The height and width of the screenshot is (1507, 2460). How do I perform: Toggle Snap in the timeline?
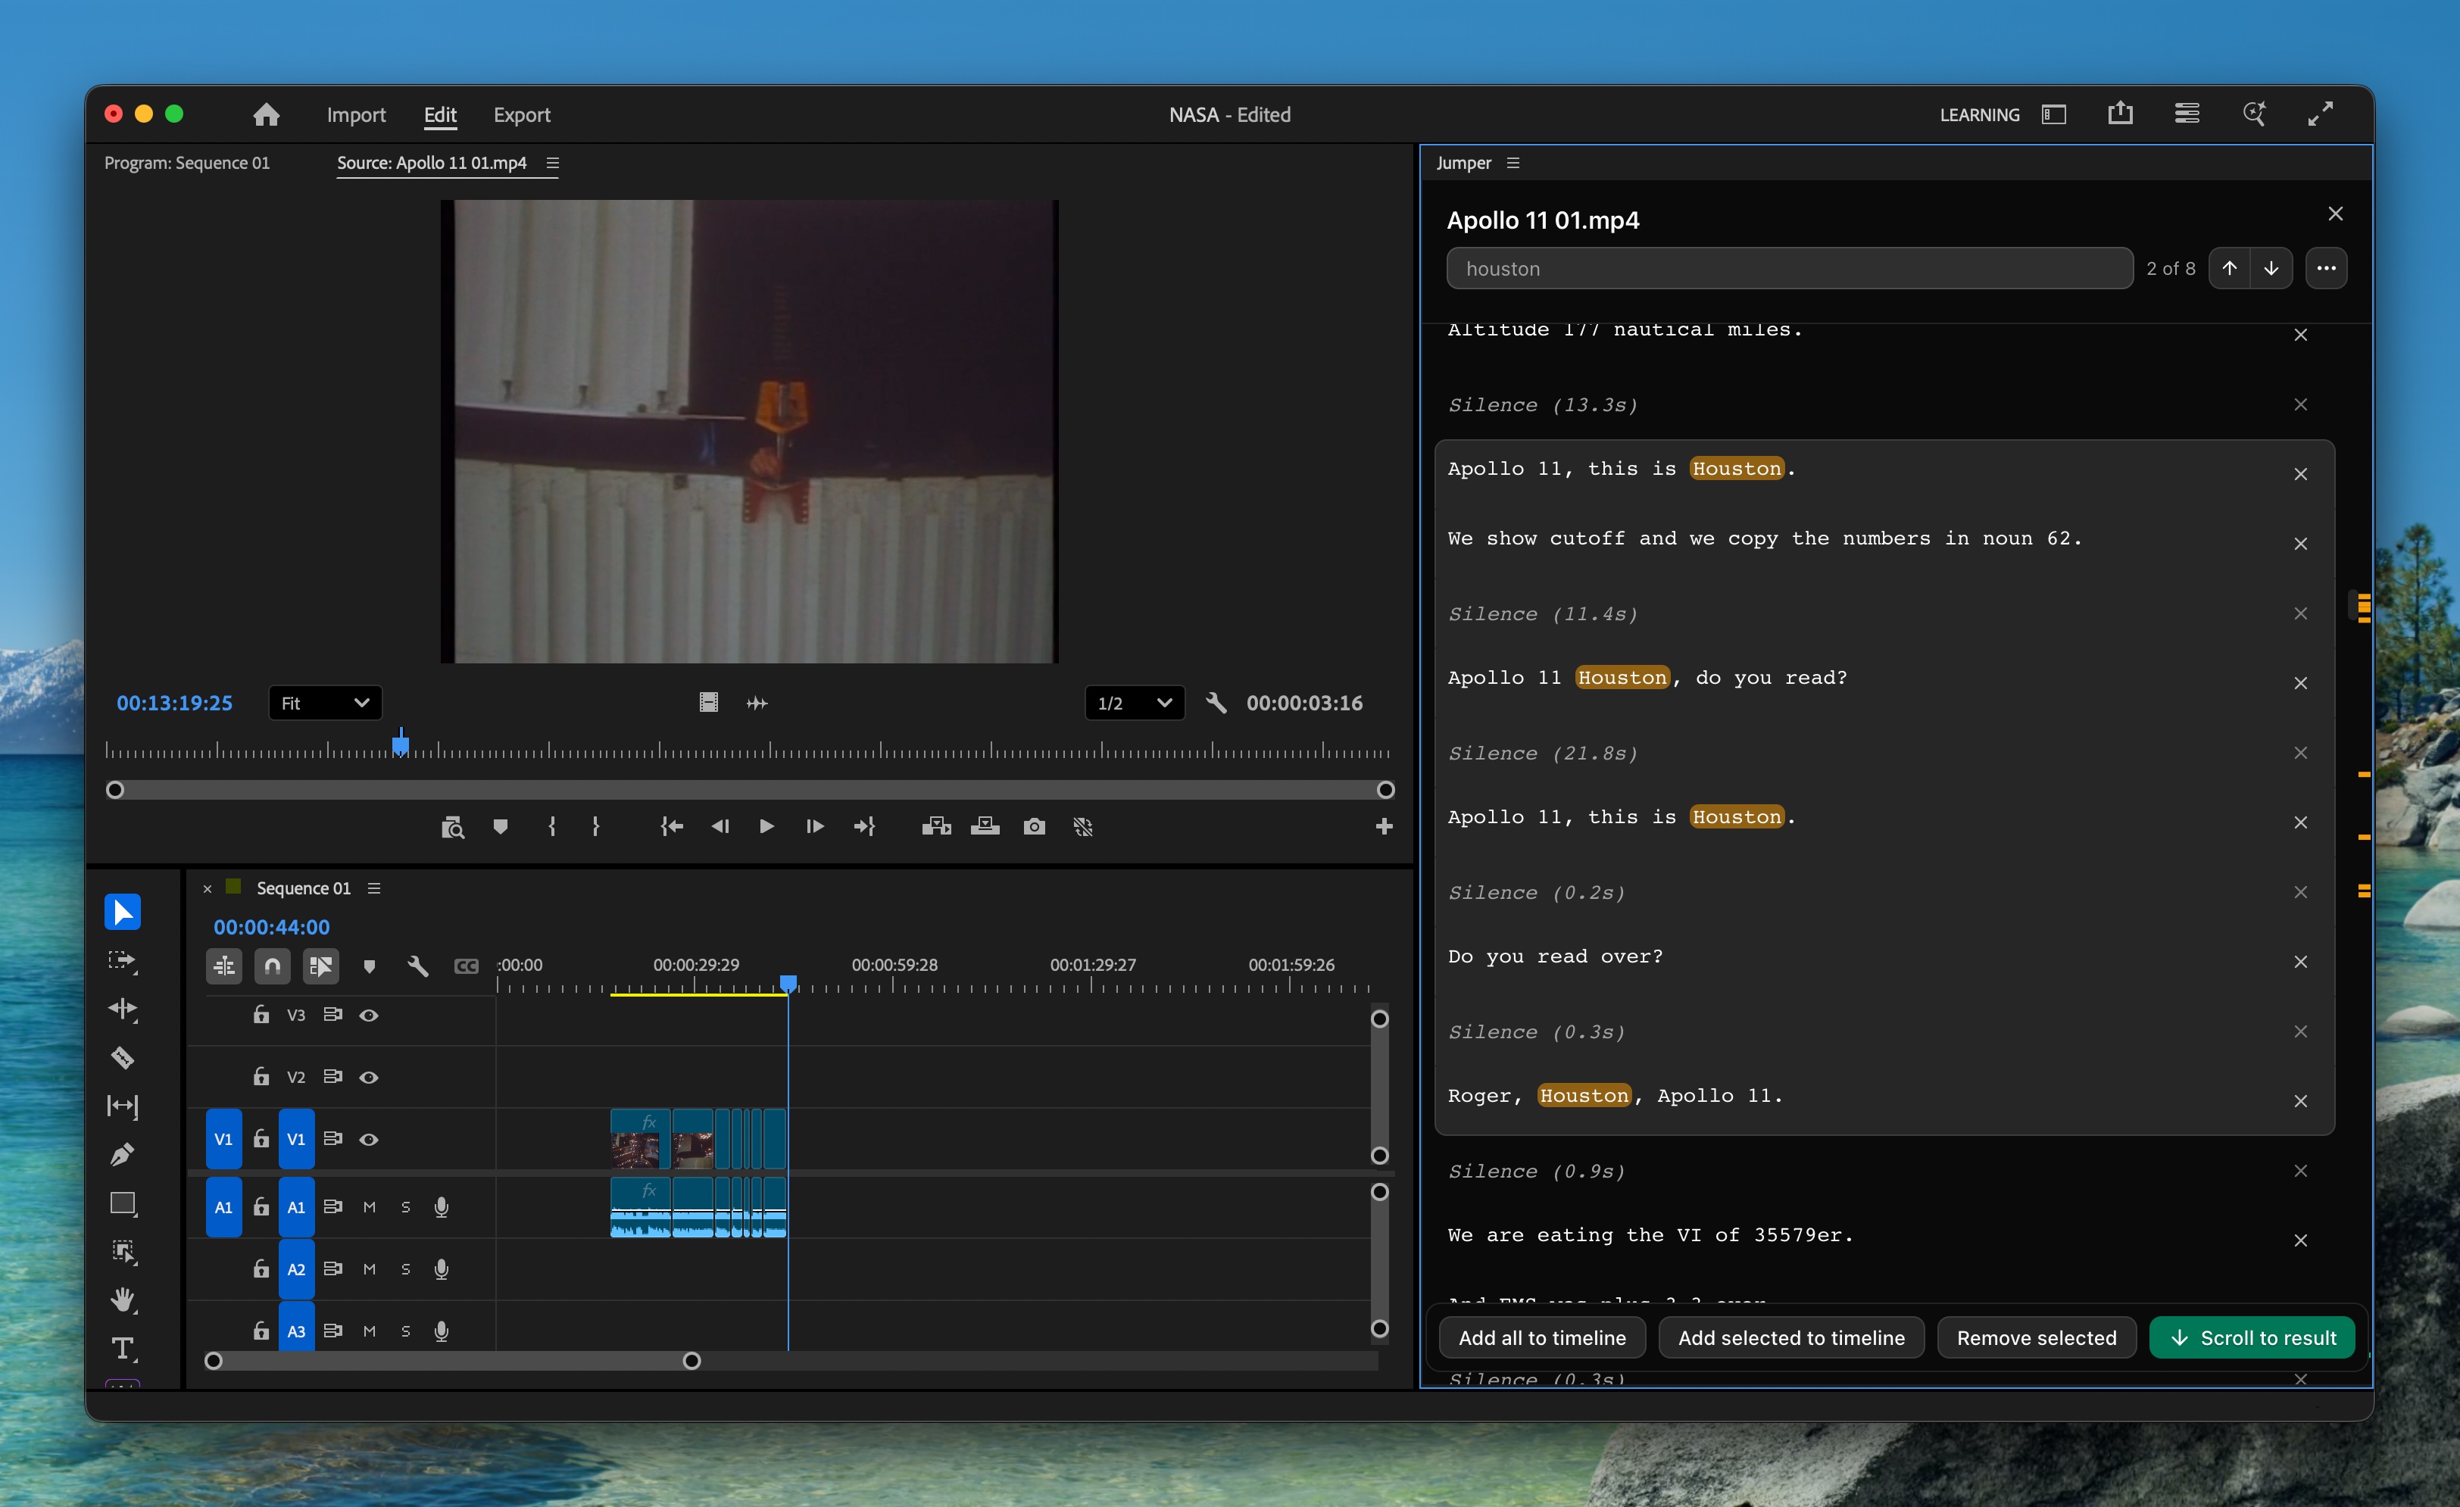point(272,965)
